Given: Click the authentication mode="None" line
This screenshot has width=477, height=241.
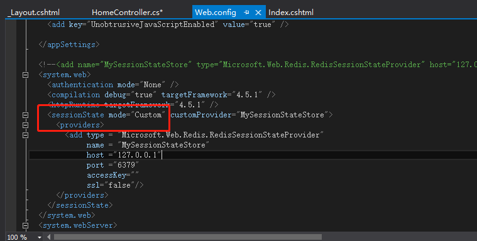Looking at the screenshot, I should [113, 85].
